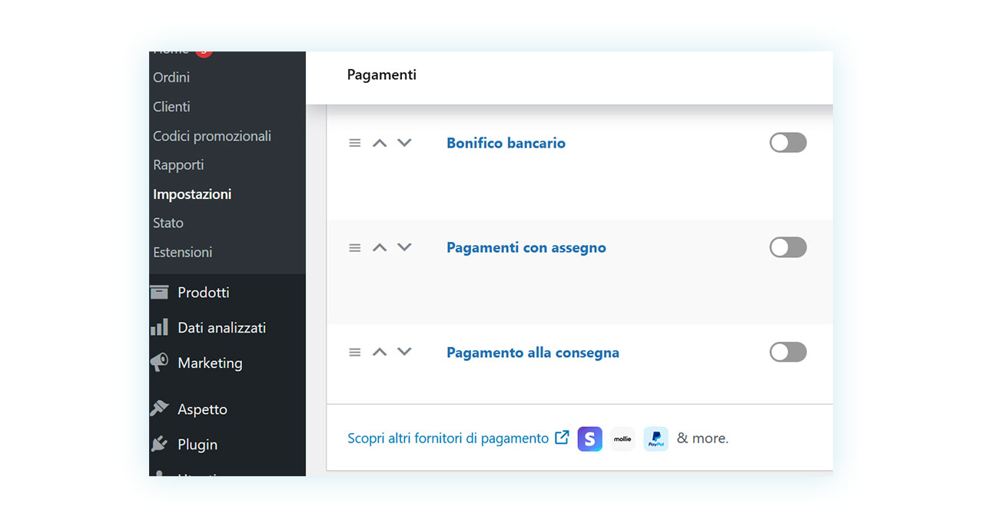This screenshot has width=999, height=530.
Task: Open Pagamento alla consegna settings link
Action: coord(533,353)
